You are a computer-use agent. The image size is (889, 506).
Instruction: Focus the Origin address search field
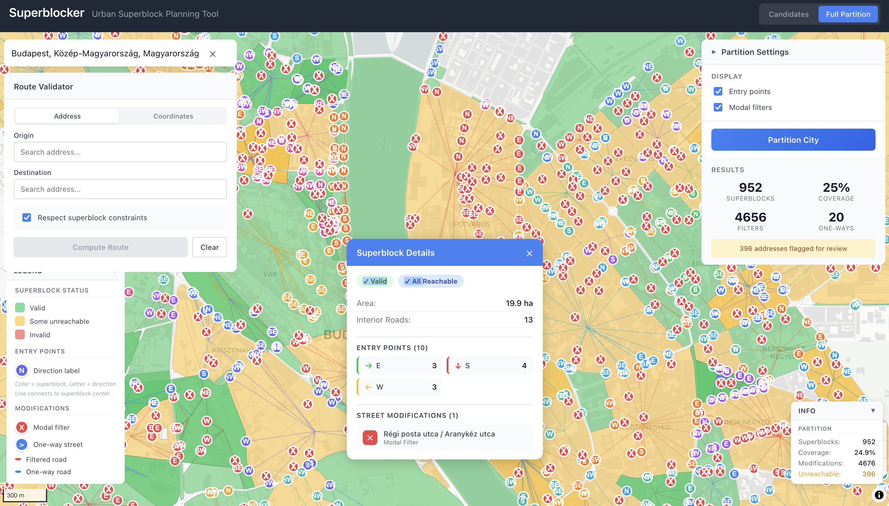click(120, 152)
